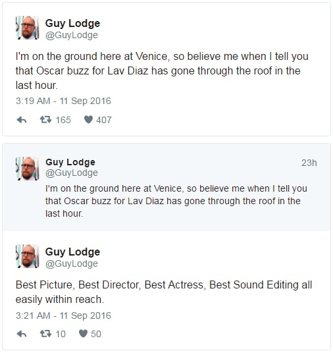Open Guy Lodge avatar on first tweet
The height and width of the screenshot is (353, 333).
28,28
